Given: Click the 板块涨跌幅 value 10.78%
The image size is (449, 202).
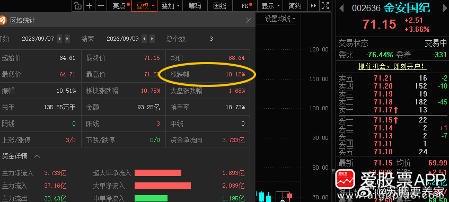Looking at the screenshot, I should pos(151,91).
